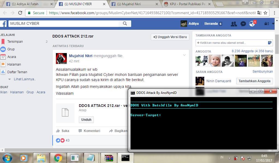
Task: Close the Aditya Al Fatah tab
Action: [52, 4]
